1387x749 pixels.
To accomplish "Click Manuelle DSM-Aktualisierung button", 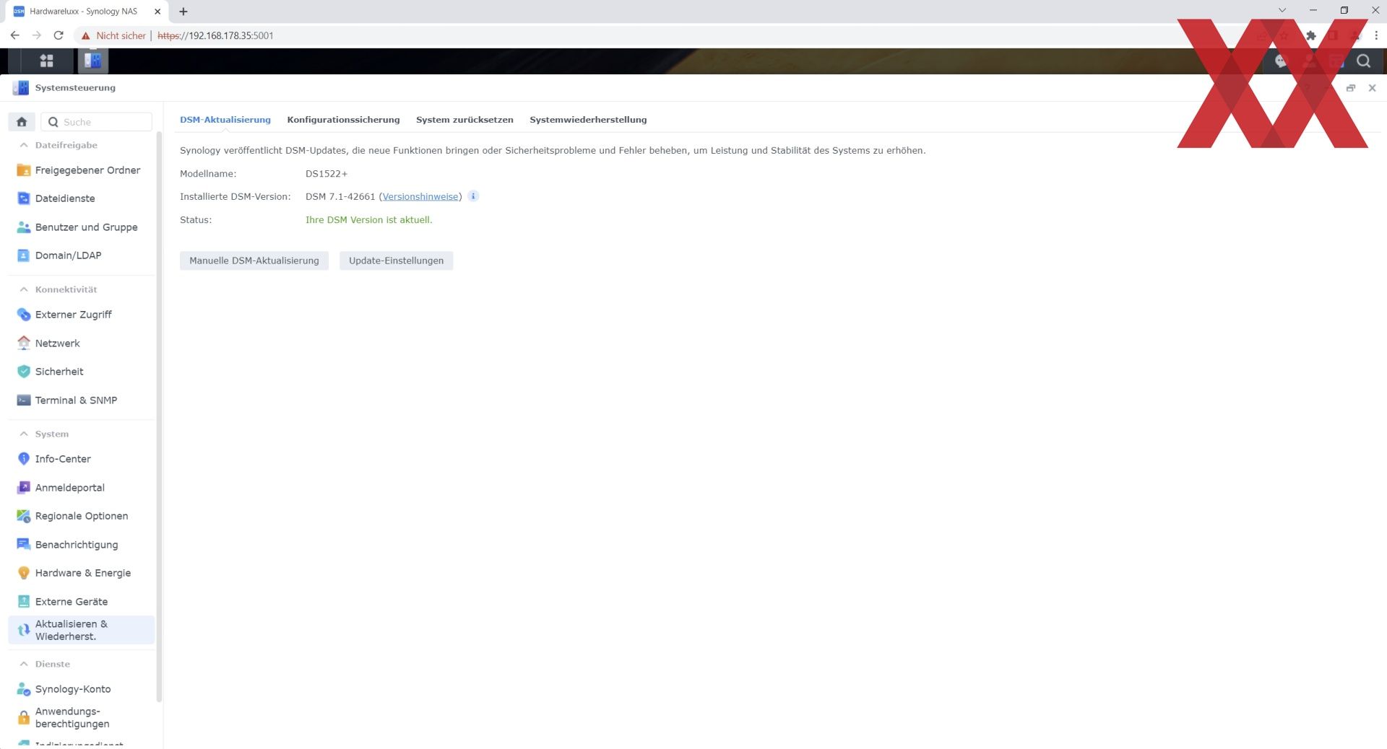I will 254,260.
